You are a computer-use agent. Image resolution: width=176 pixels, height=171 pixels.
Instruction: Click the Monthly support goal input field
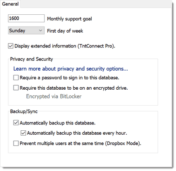(x=26, y=18)
